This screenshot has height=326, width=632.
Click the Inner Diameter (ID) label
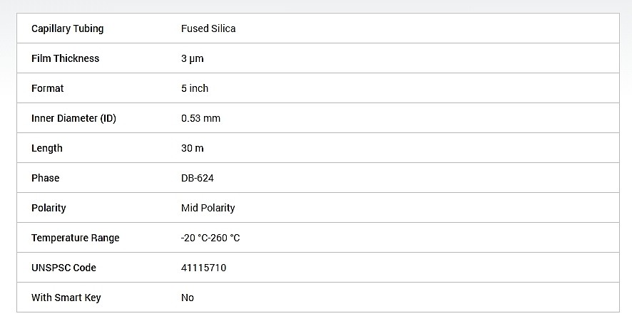click(x=73, y=118)
